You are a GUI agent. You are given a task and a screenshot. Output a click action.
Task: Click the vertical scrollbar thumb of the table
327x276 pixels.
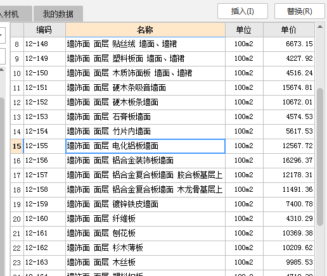pyautogui.click(x=320, y=157)
